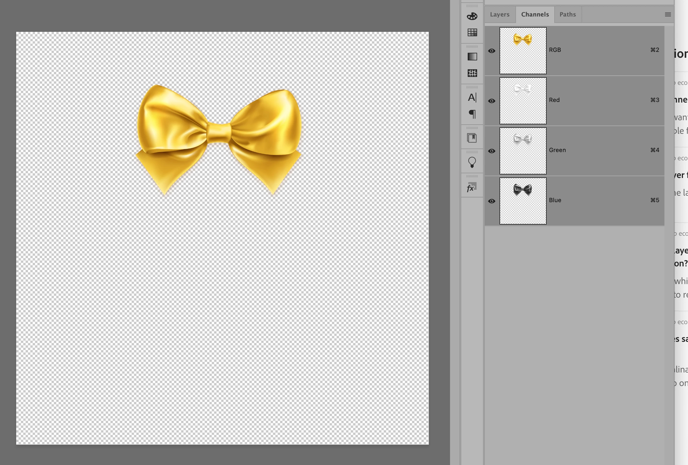Toggle visibility of the Red channel
Viewport: 688px width, 465px height.
(x=492, y=101)
